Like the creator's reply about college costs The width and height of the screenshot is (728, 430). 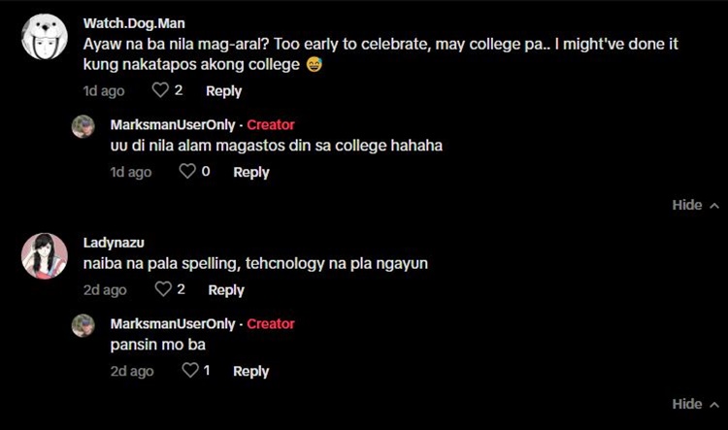click(x=187, y=172)
